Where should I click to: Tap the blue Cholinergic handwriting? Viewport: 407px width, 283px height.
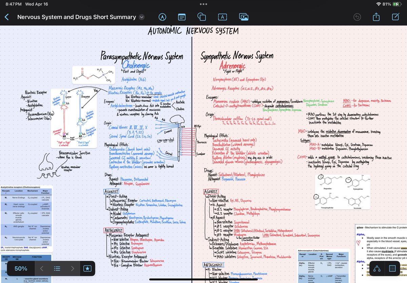136,65
